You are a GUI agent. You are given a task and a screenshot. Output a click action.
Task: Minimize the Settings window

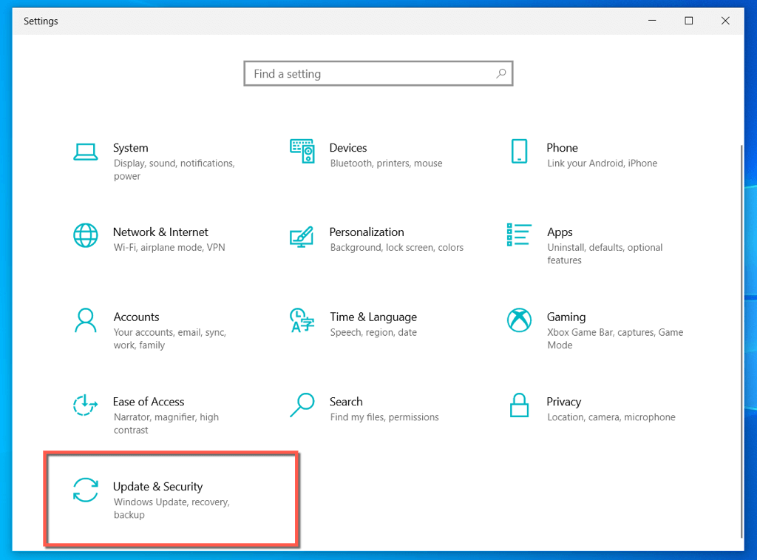coord(652,21)
